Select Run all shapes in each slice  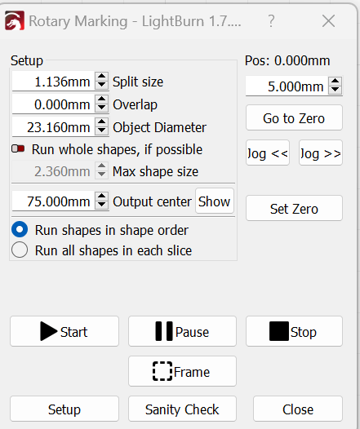[20, 250]
